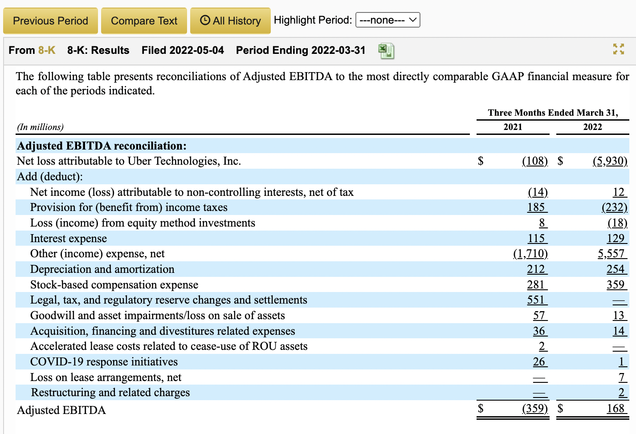Open 2021 stock-based compensation value 281

536,285
